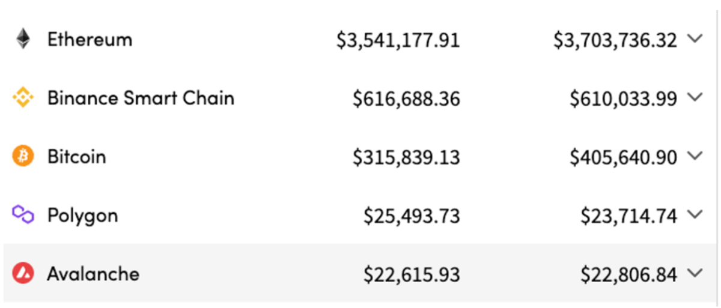Viewport: 721px width, 308px height.
Task: Click Avalanche value $22,615.93
Action: pos(412,275)
